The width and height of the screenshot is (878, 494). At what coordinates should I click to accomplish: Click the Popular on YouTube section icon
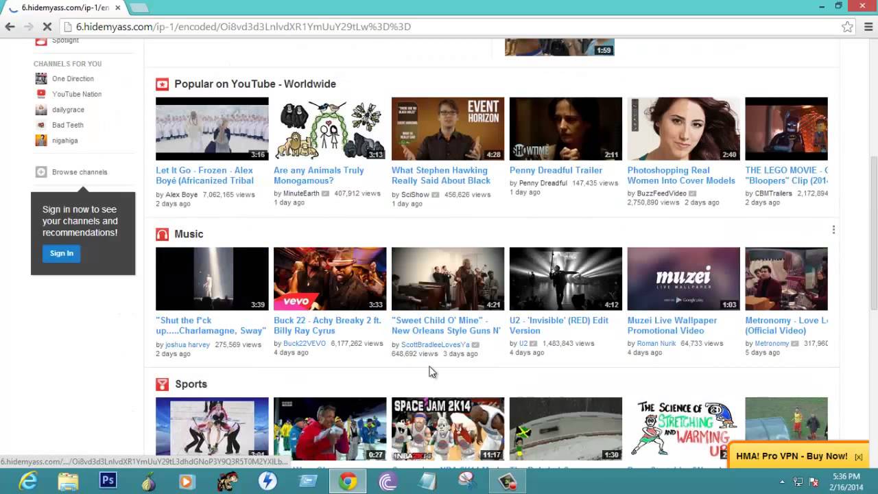tap(162, 84)
